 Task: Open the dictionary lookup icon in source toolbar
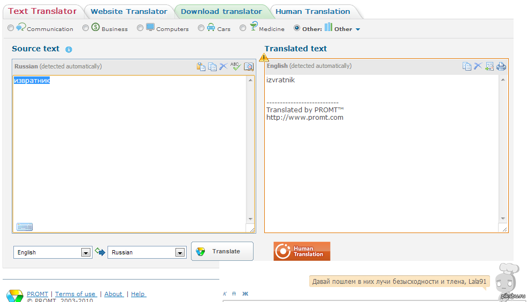248,66
